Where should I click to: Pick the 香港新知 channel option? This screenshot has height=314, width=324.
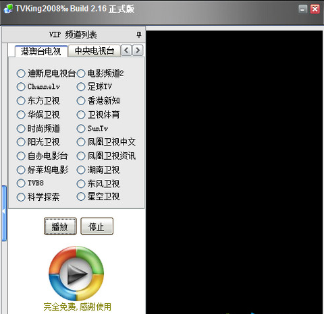click(81, 101)
